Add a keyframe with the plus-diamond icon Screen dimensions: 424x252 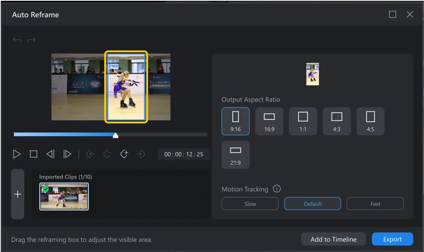[124, 154]
